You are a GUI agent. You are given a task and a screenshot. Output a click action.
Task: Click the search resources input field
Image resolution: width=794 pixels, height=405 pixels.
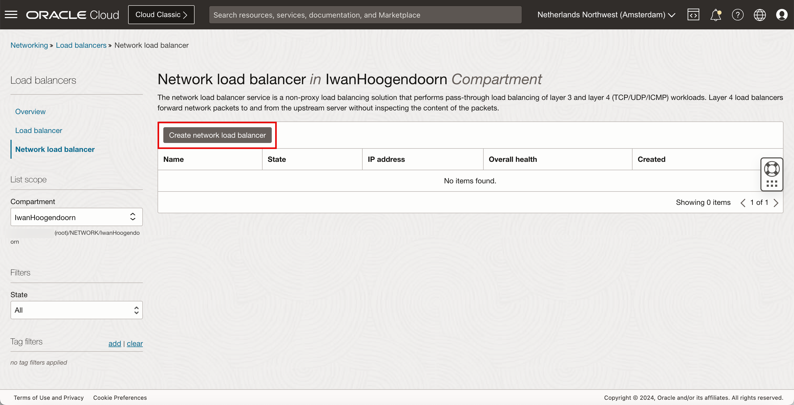click(365, 15)
